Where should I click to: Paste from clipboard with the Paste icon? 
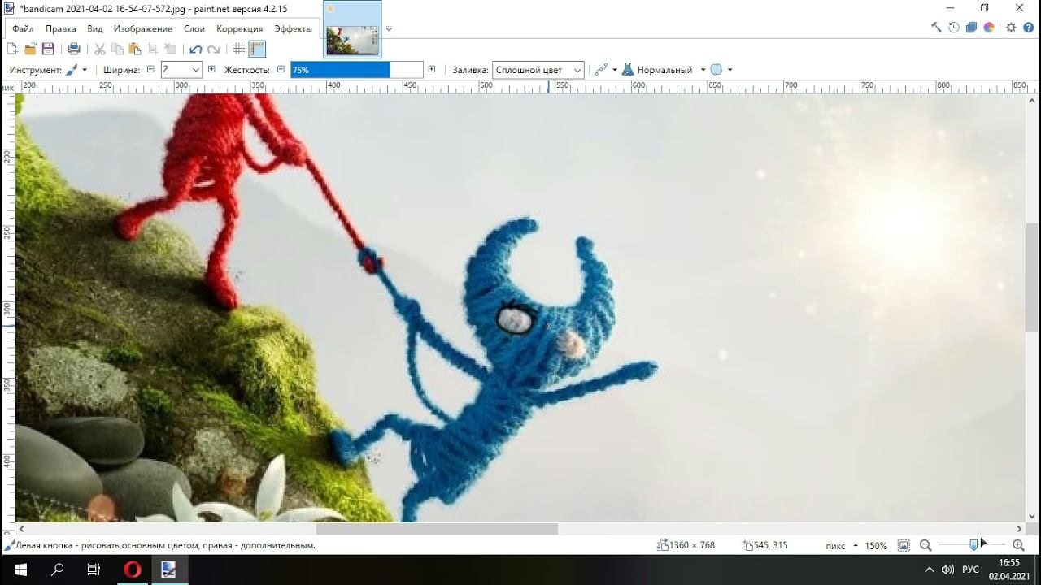click(135, 50)
